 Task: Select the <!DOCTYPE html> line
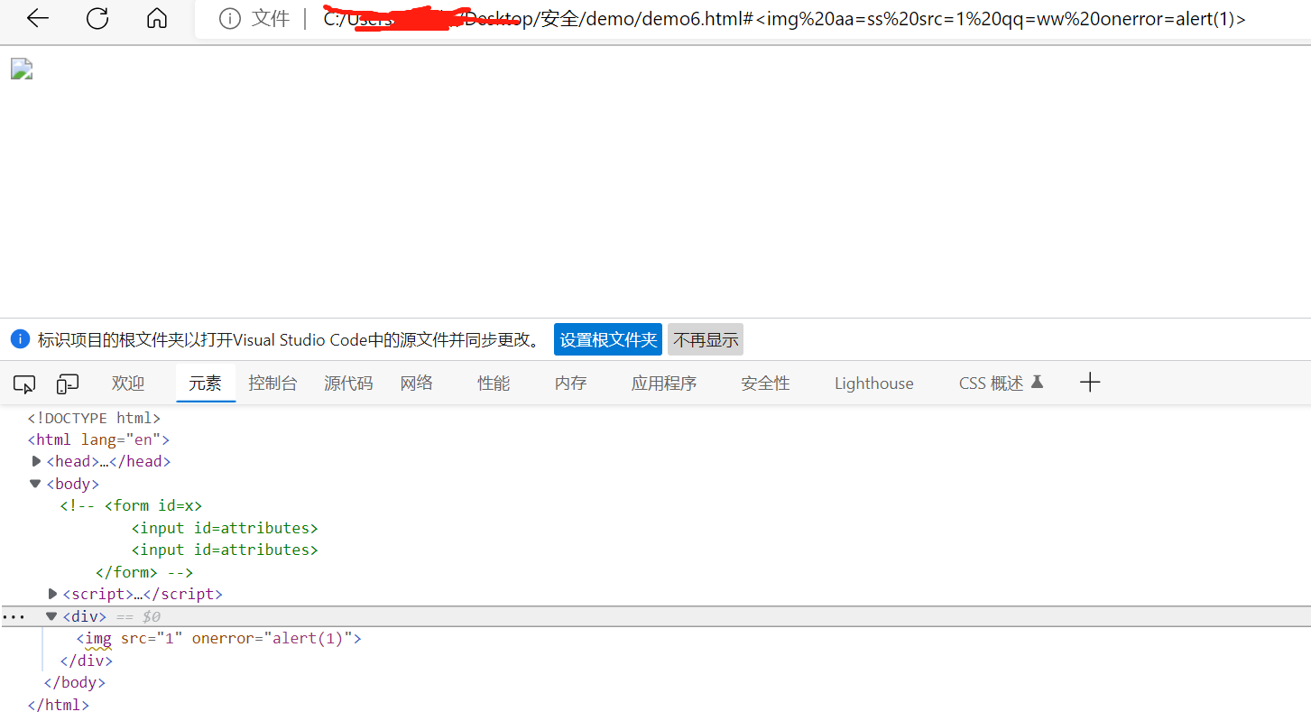(x=94, y=418)
